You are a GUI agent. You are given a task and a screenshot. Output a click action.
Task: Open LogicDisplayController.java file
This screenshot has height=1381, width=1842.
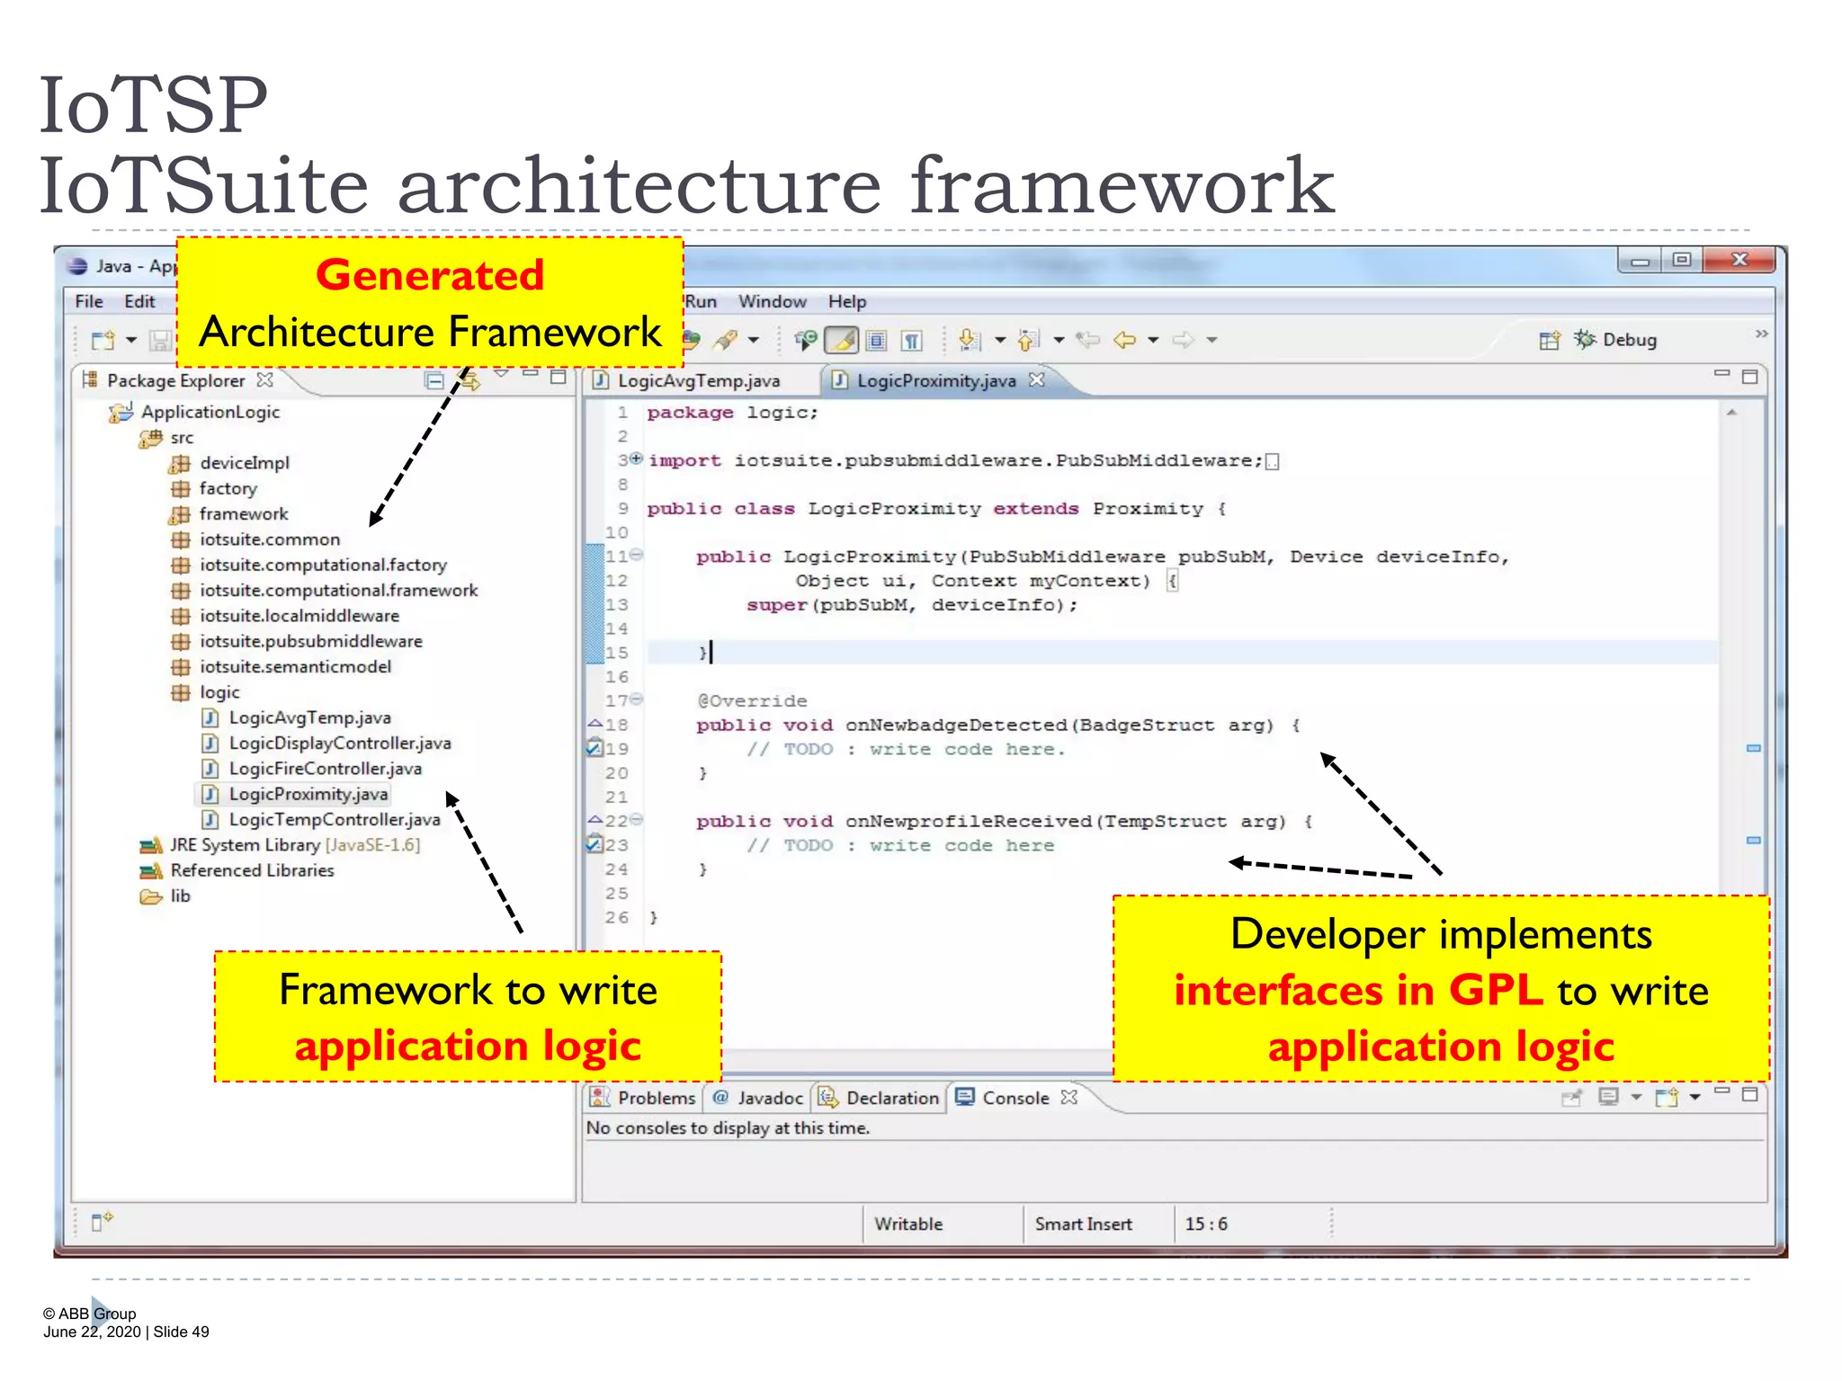(326, 744)
